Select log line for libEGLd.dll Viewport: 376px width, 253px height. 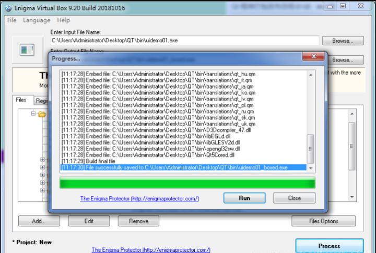(183, 136)
